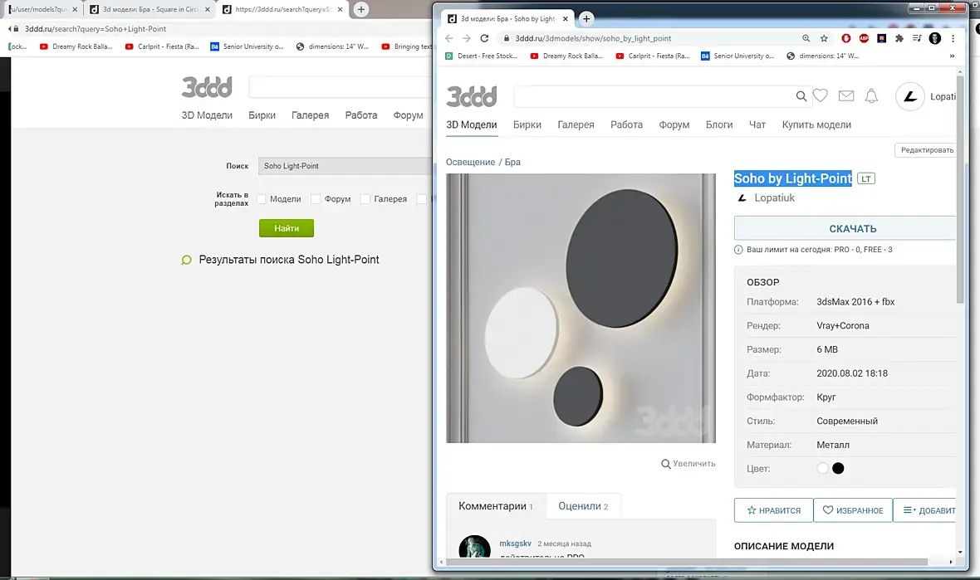This screenshot has width=980, height=580.
Task: Click the Opera-style red extension icon
Action: pos(845,38)
